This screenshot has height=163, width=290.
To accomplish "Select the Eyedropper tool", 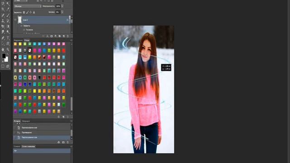I will (x=8, y=9).
